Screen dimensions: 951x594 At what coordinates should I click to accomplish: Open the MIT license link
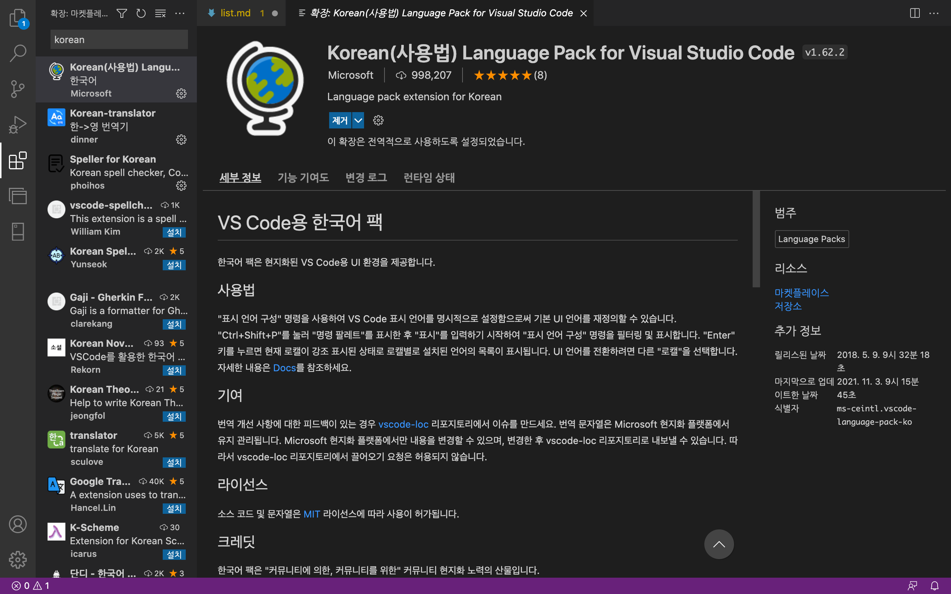(x=312, y=514)
